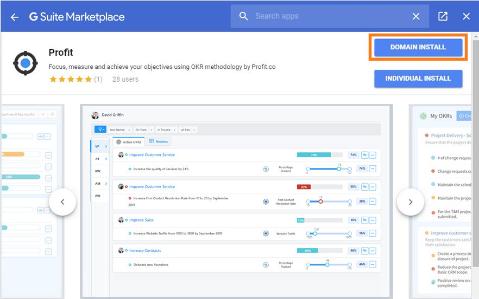Image resolution: width=479 pixels, height=299 pixels.
Task: Click the DOMAIN INSTALL button
Action: point(418,47)
